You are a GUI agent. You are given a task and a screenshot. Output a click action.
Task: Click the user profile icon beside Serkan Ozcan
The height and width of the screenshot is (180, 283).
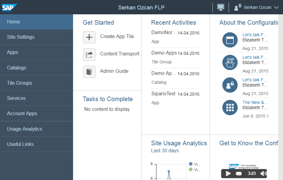[x=238, y=7]
